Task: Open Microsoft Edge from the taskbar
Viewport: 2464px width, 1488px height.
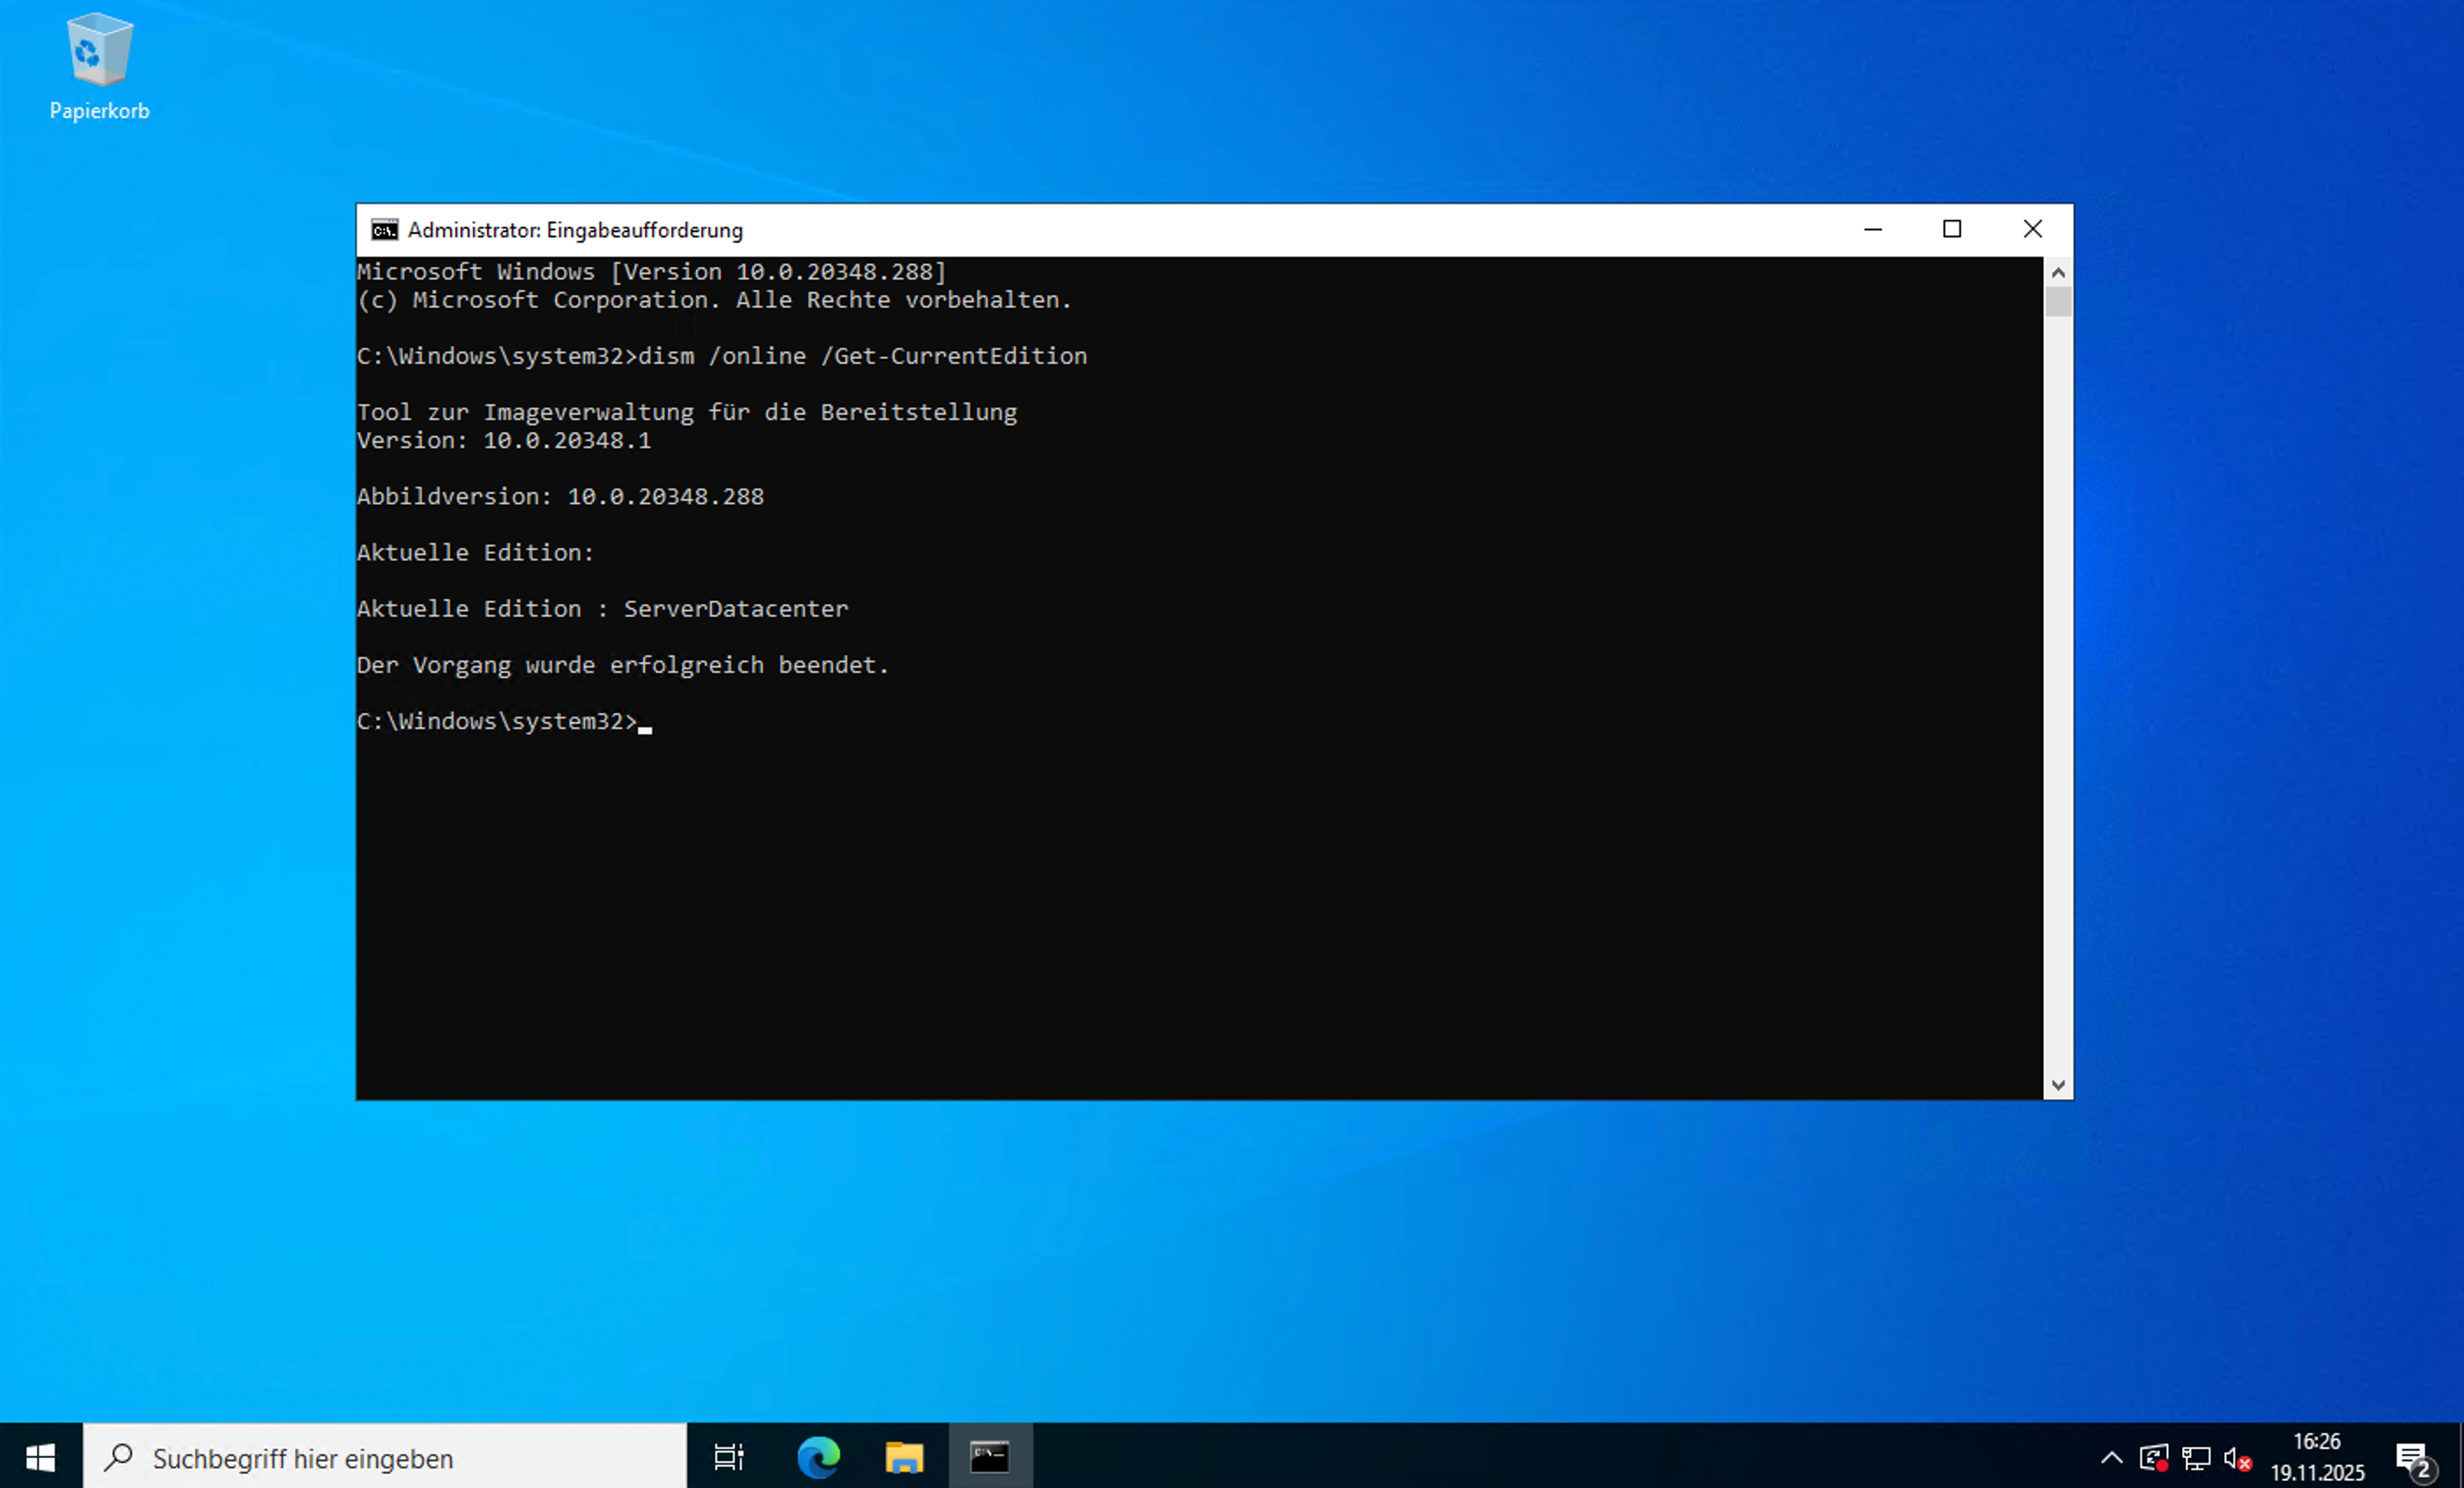Action: point(818,1457)
